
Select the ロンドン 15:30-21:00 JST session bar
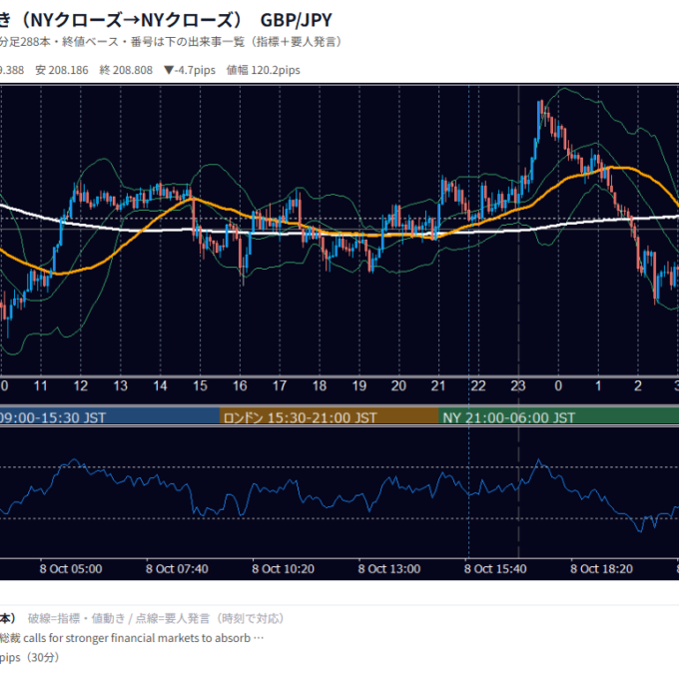330,417
